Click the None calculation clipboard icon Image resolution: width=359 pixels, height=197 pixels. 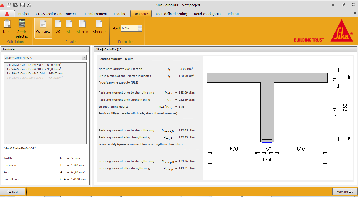7,27
